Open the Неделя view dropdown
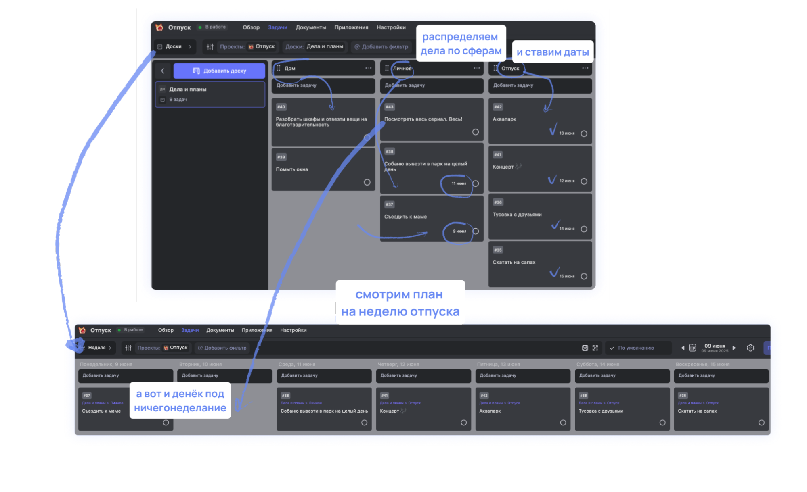This screenshot has height=492, width=807. (97, 348)
